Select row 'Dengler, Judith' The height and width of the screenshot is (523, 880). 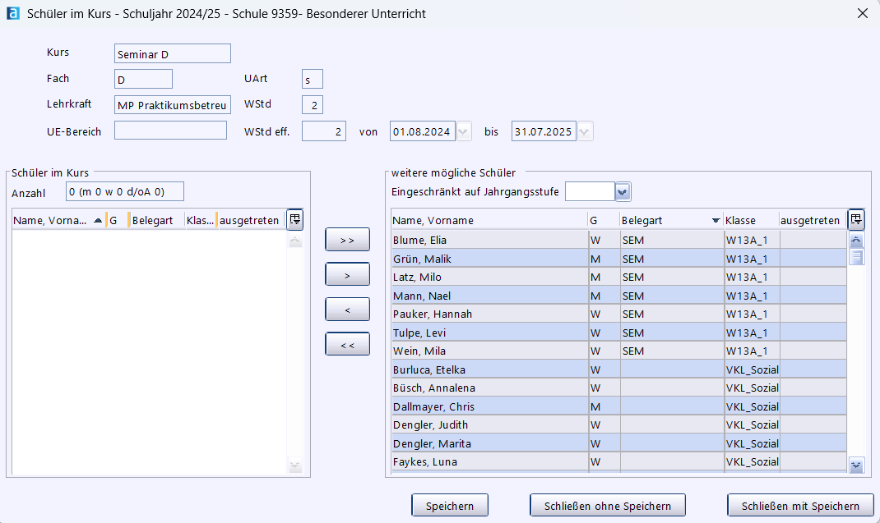coord(618,425)
